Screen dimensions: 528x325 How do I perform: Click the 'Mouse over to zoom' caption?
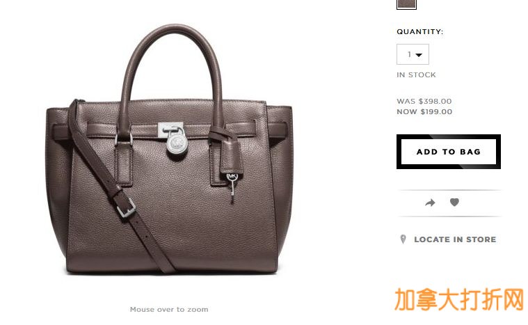[169, 309]
